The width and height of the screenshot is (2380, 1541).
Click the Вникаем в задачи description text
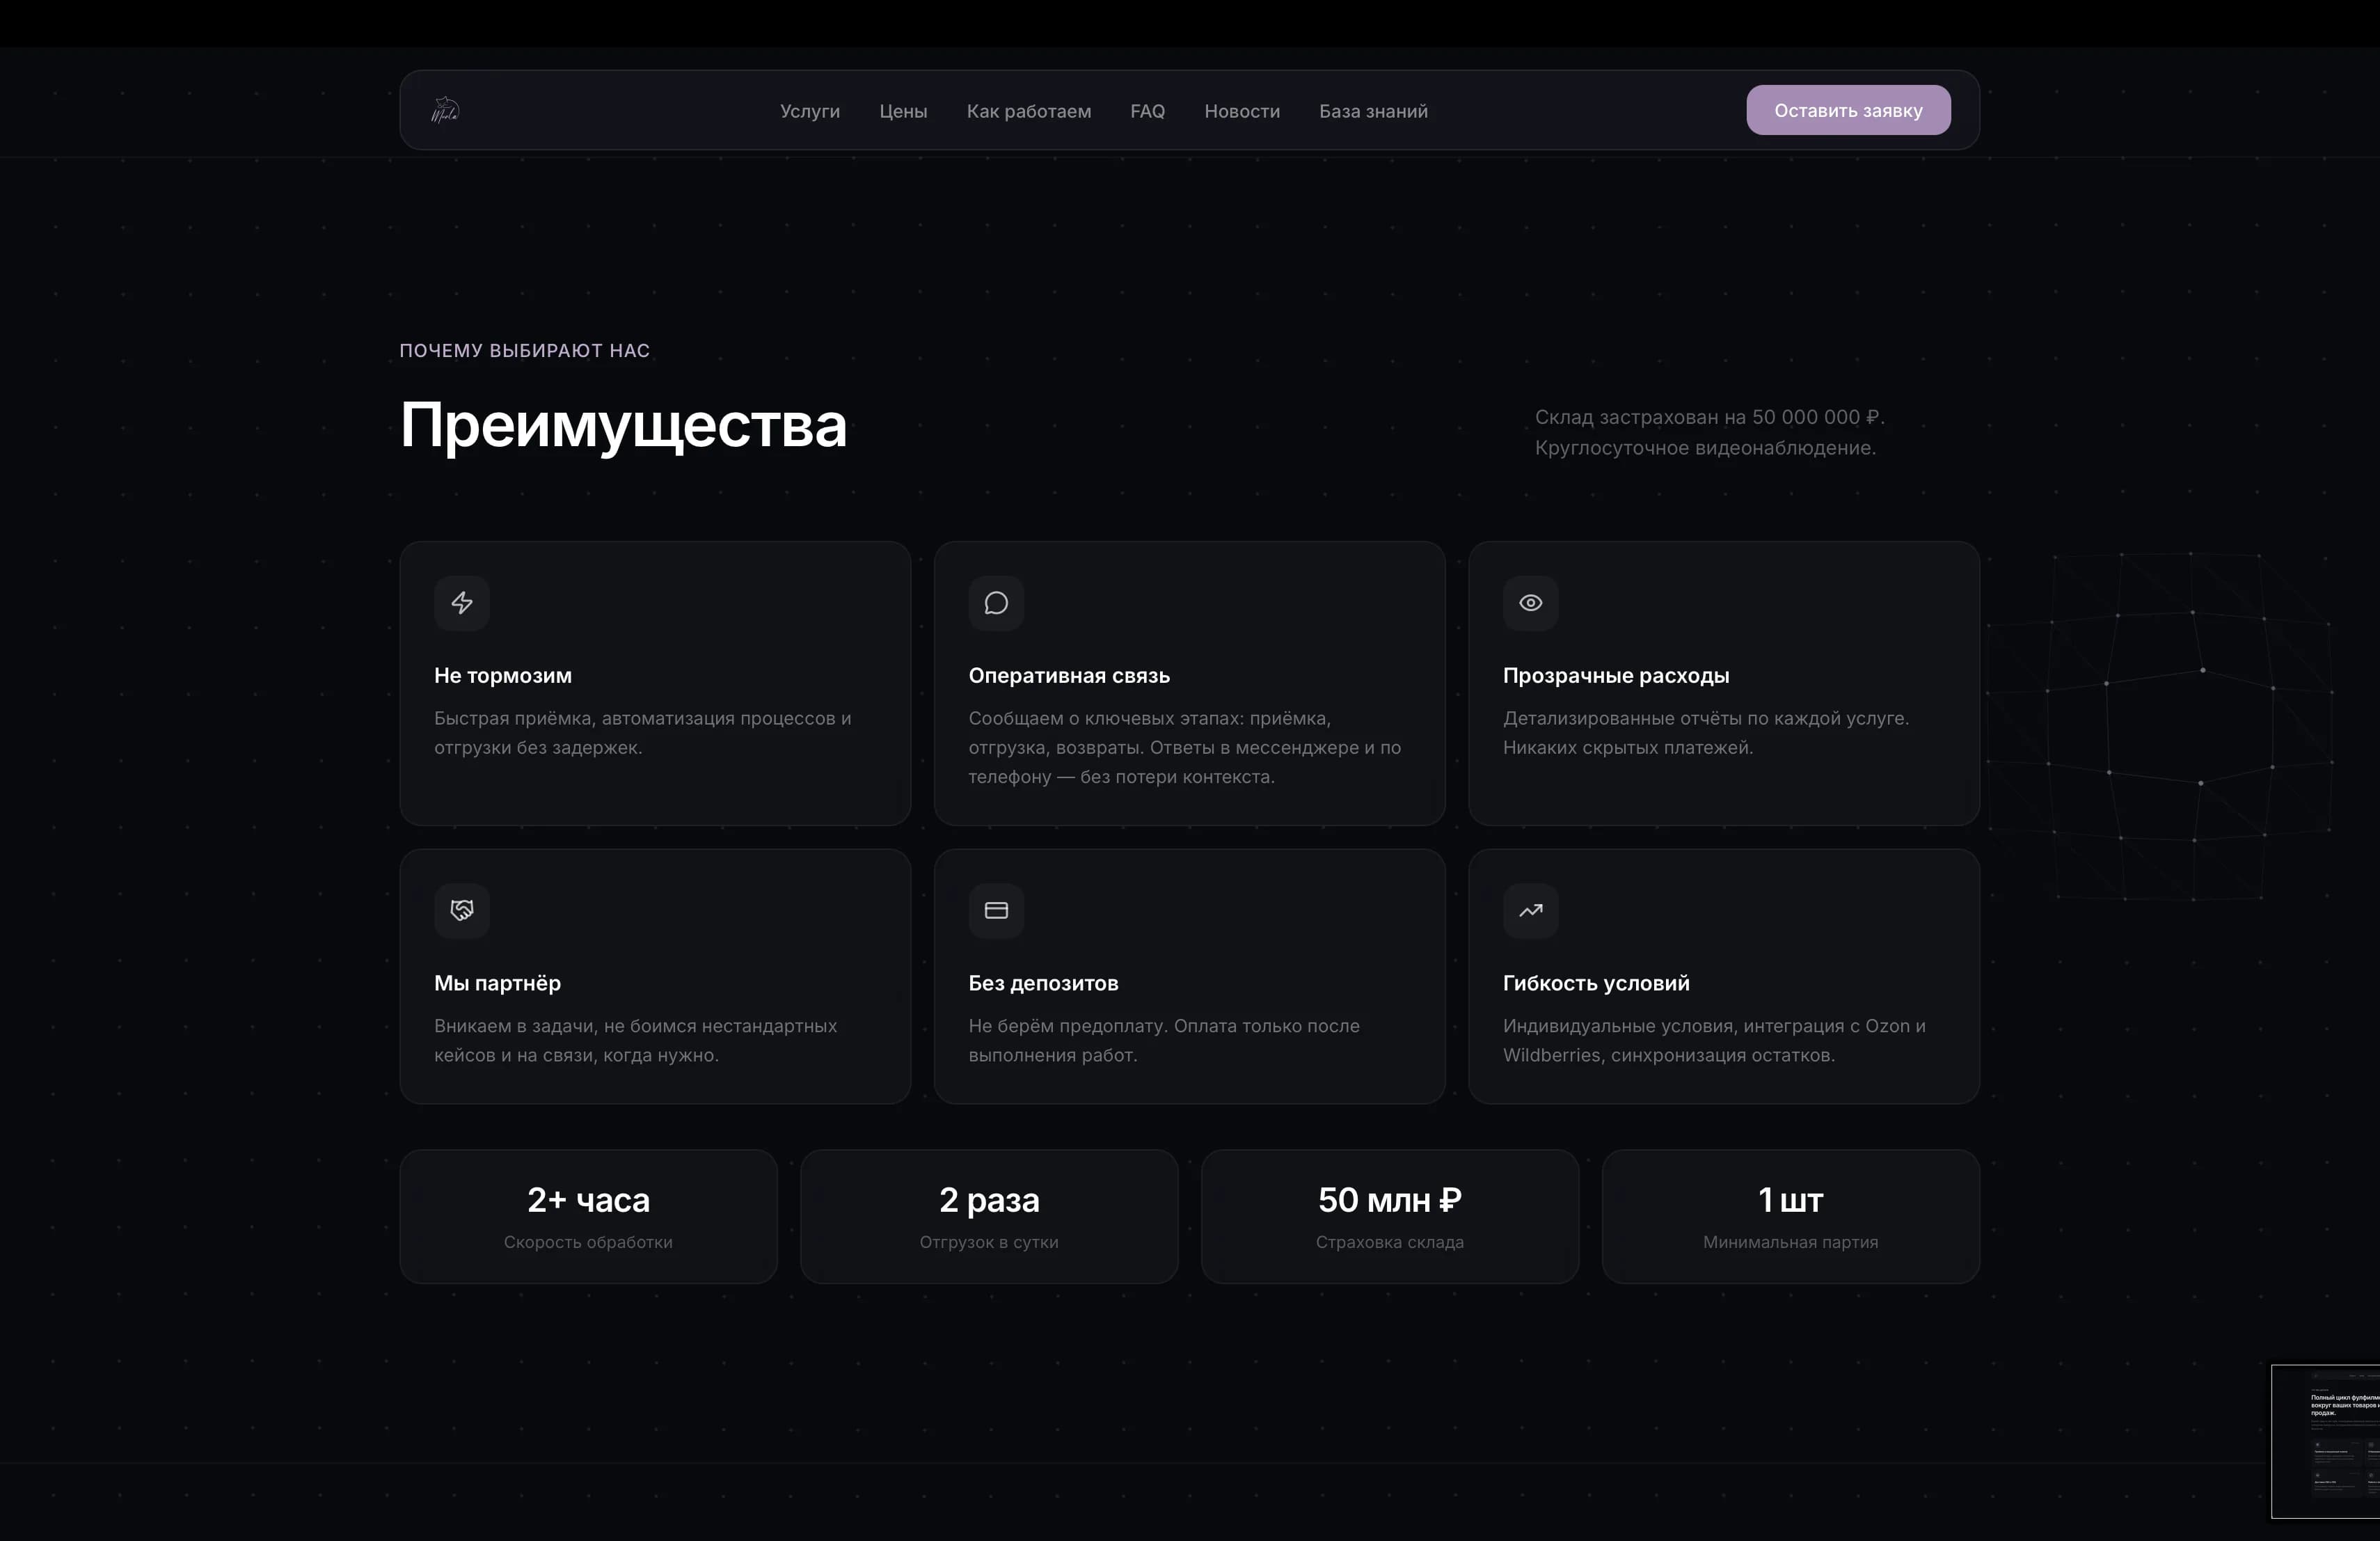(x=636, y=1040)
